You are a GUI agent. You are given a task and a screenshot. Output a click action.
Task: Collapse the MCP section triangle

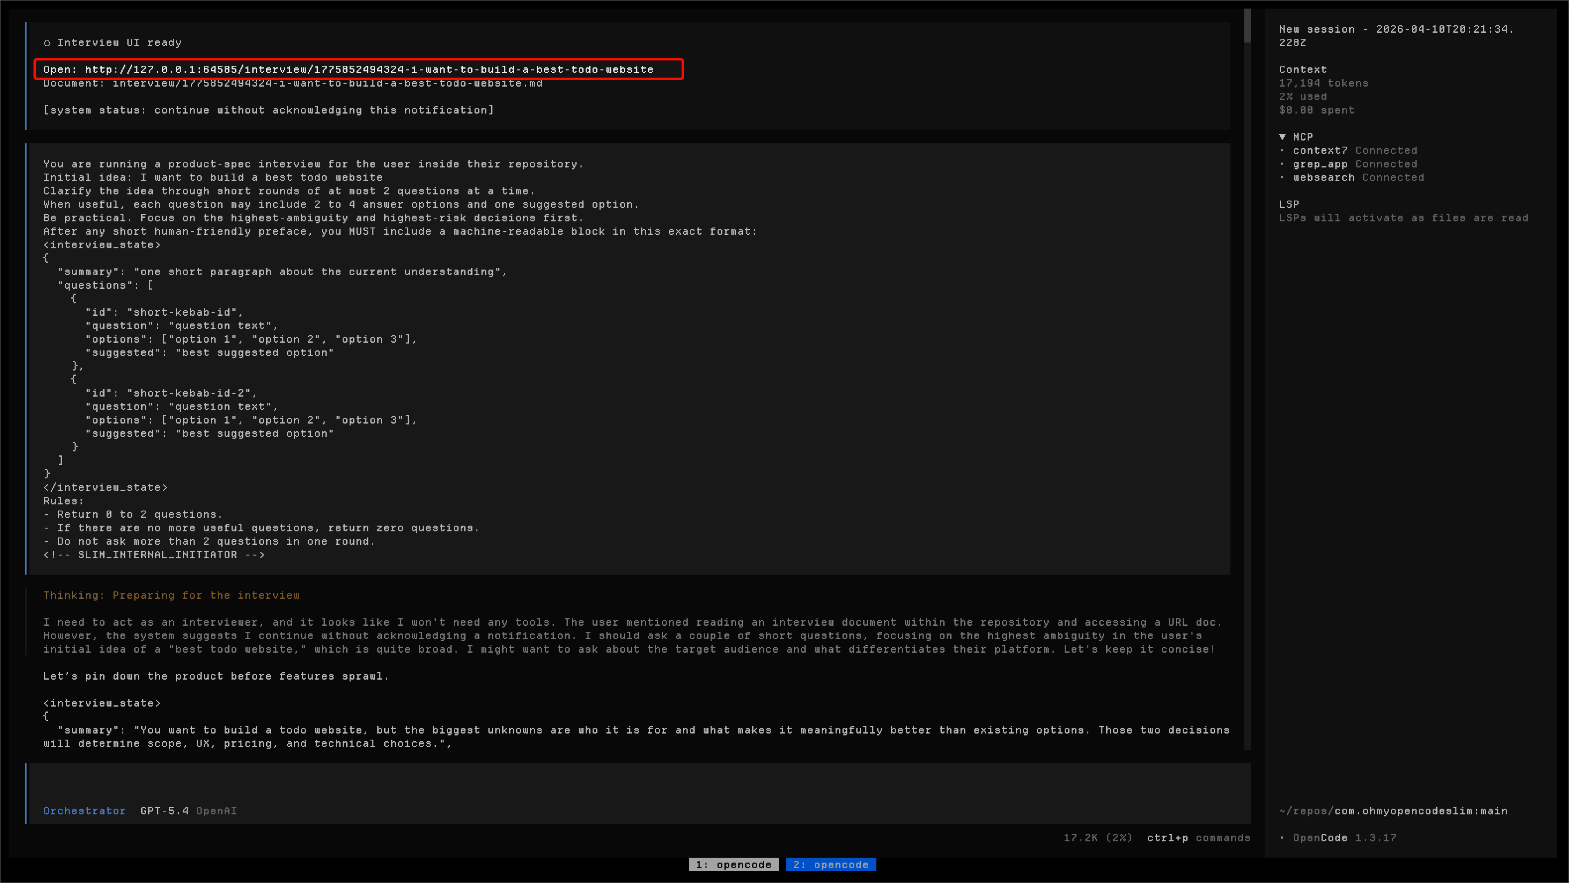(1282, 137)
